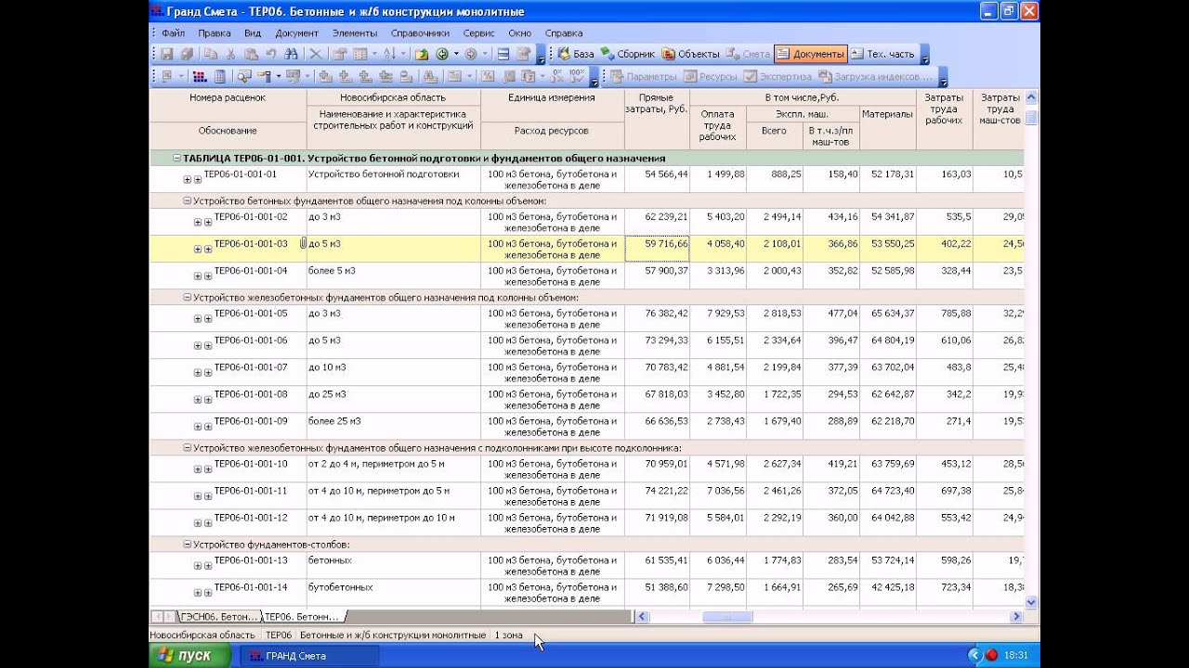Toggle the highlighted Документы button
Viewport: 1189px width, 668px height.
(810, 54)
